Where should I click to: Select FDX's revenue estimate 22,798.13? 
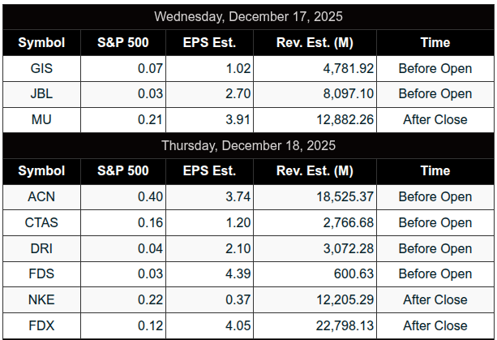click(x=342, y=325)
